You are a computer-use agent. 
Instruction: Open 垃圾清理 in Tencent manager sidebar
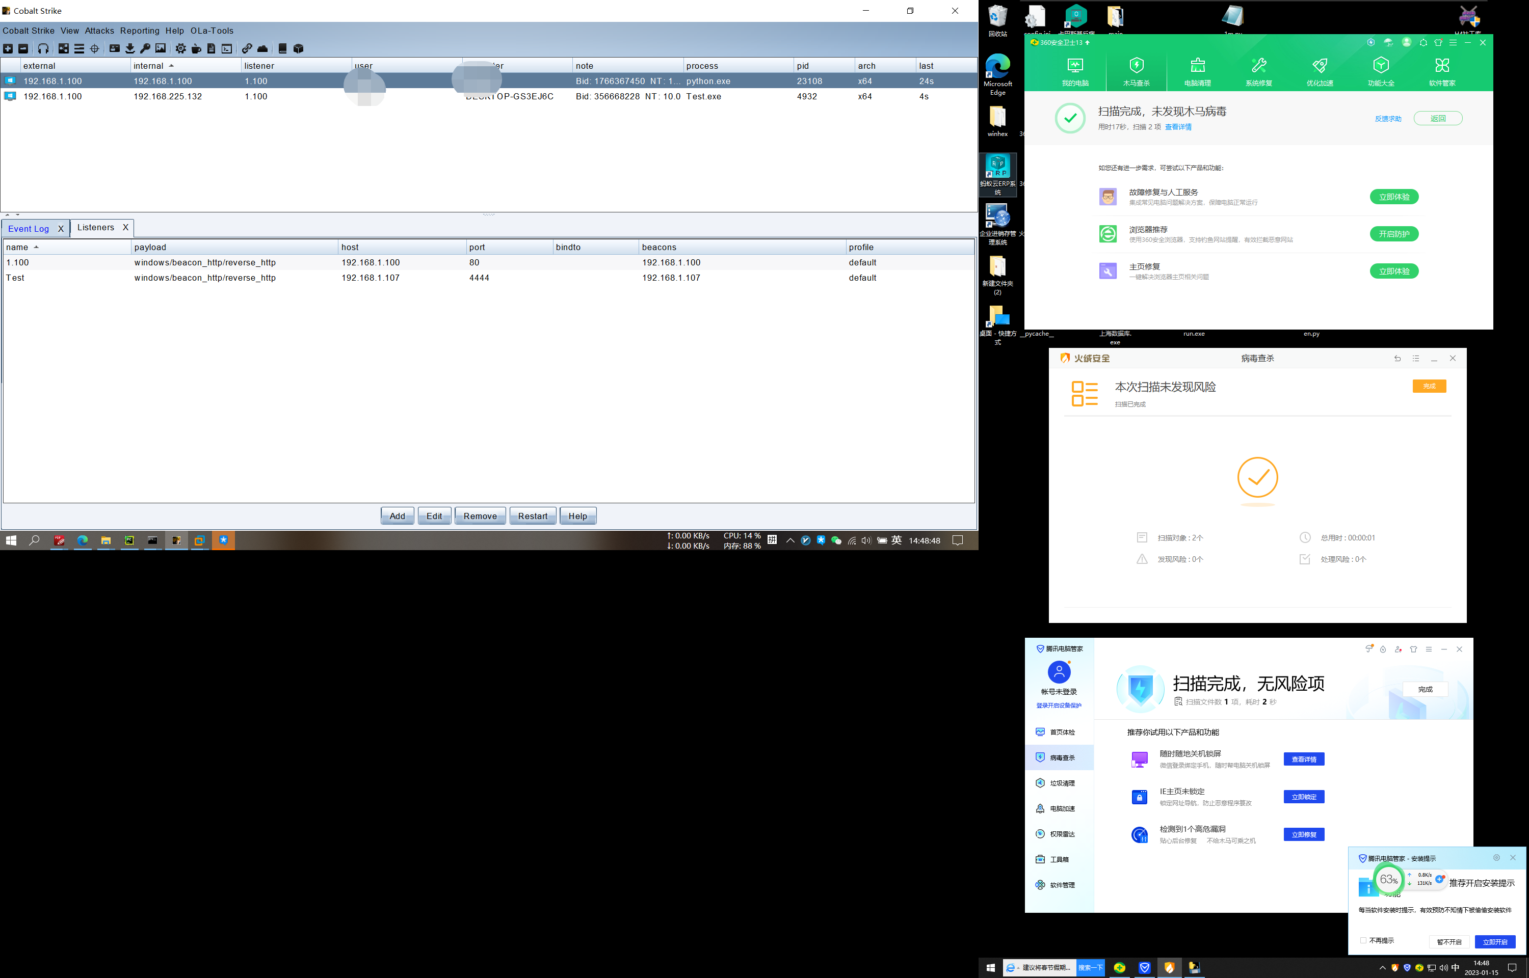1062,783
